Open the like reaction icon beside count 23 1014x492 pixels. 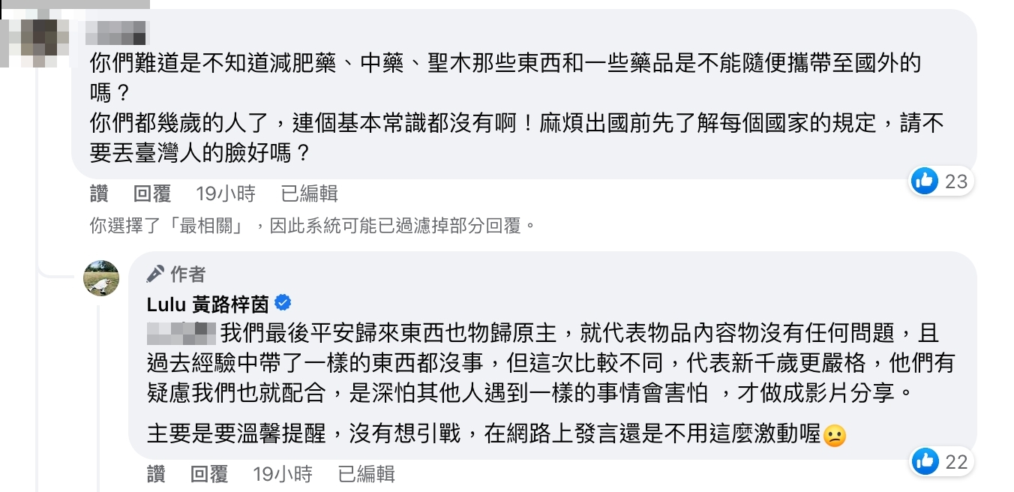[925, 181]
